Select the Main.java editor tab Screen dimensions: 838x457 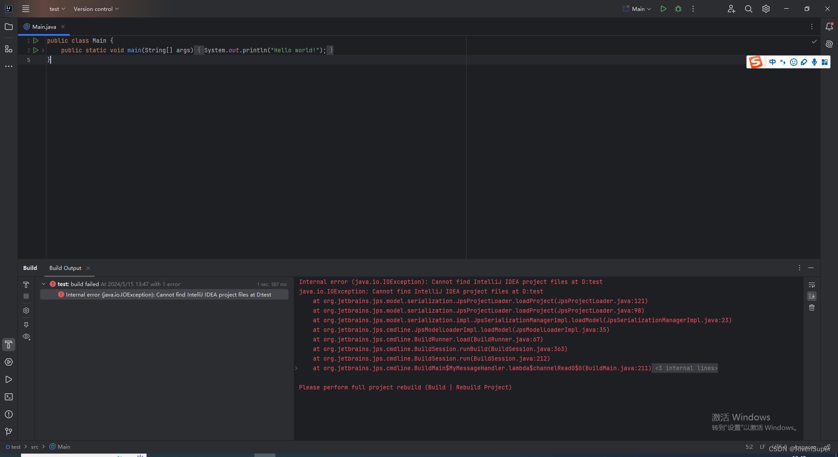coord(44,27)
